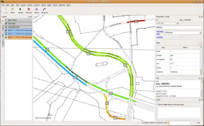Expand the road template dropdown under id

168,23
